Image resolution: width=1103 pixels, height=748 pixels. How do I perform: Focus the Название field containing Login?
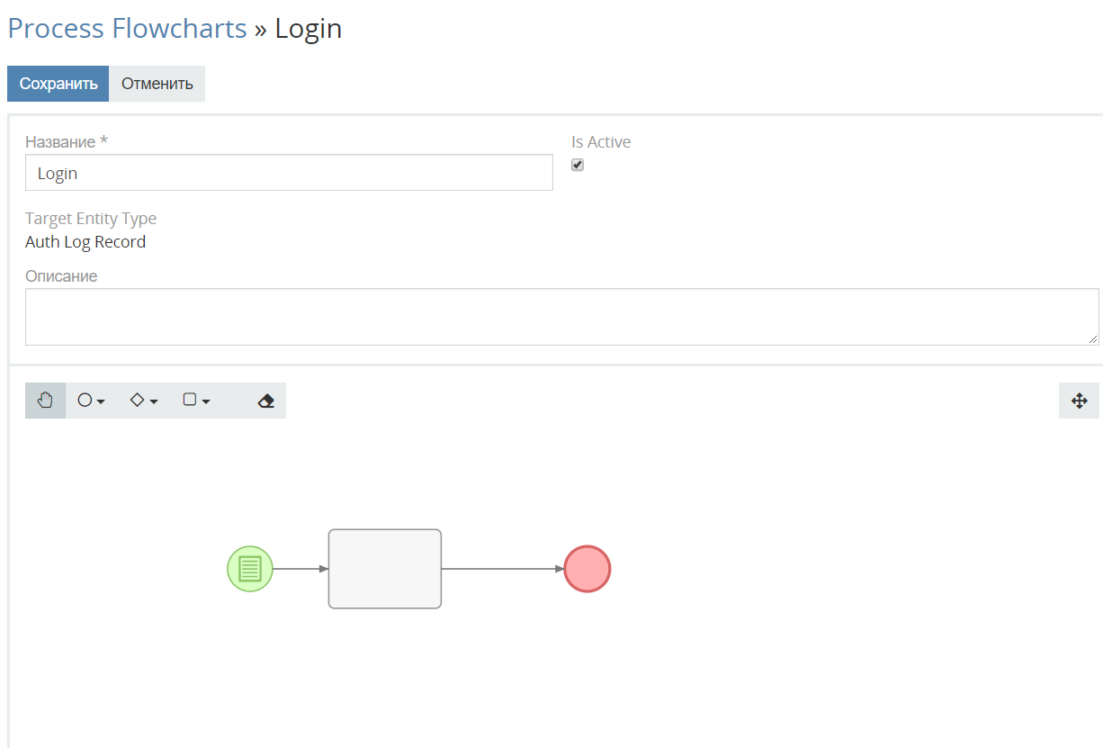point(289,173)
